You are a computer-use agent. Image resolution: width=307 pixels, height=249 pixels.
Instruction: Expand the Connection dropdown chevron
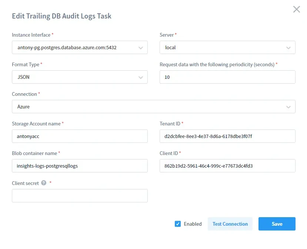(288, 107)
